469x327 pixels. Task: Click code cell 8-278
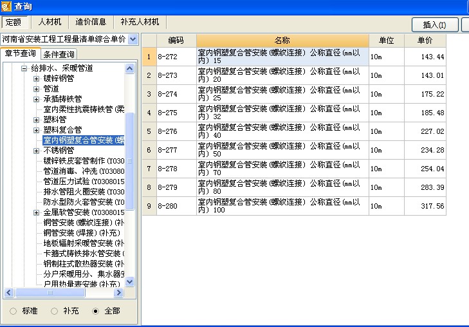click(176, 169)
